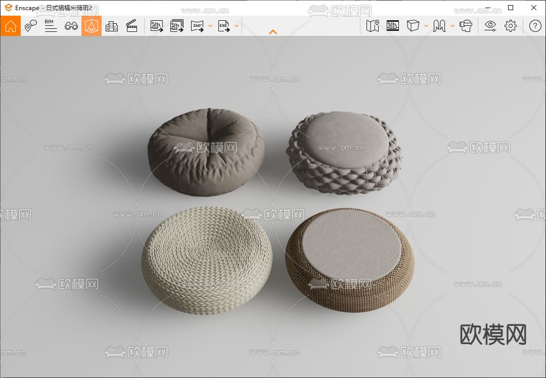The image size is (546, 378).
Task: Expand the EXE export dropdown arrow
Action: [x=237, y=26]
